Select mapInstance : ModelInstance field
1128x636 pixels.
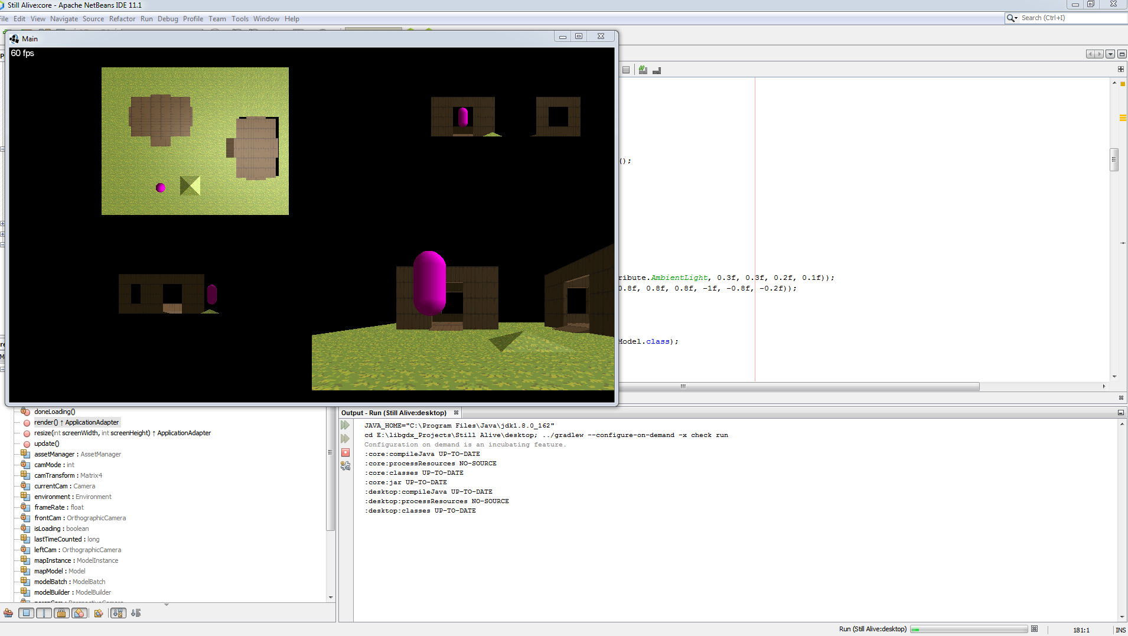[x=76, y=560]
